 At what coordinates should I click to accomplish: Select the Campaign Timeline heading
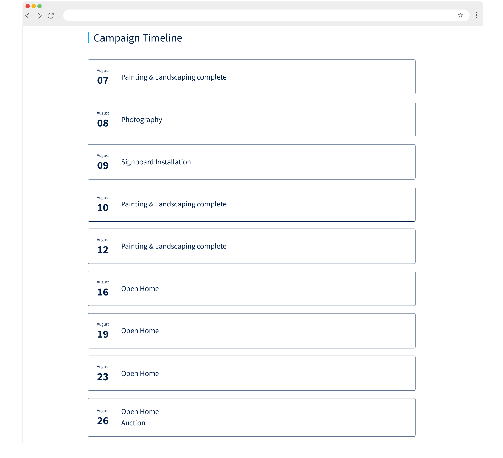(138, 38)
